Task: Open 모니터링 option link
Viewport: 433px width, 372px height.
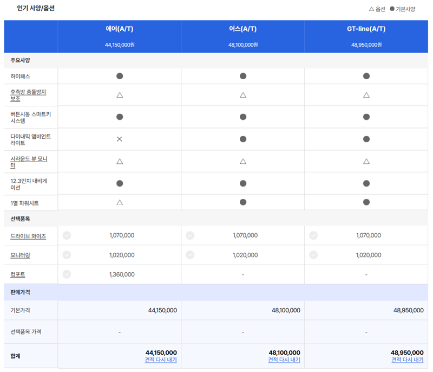Action: (20, 255)
